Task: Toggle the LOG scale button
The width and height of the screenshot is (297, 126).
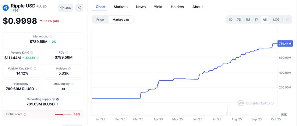Action: 276,19
